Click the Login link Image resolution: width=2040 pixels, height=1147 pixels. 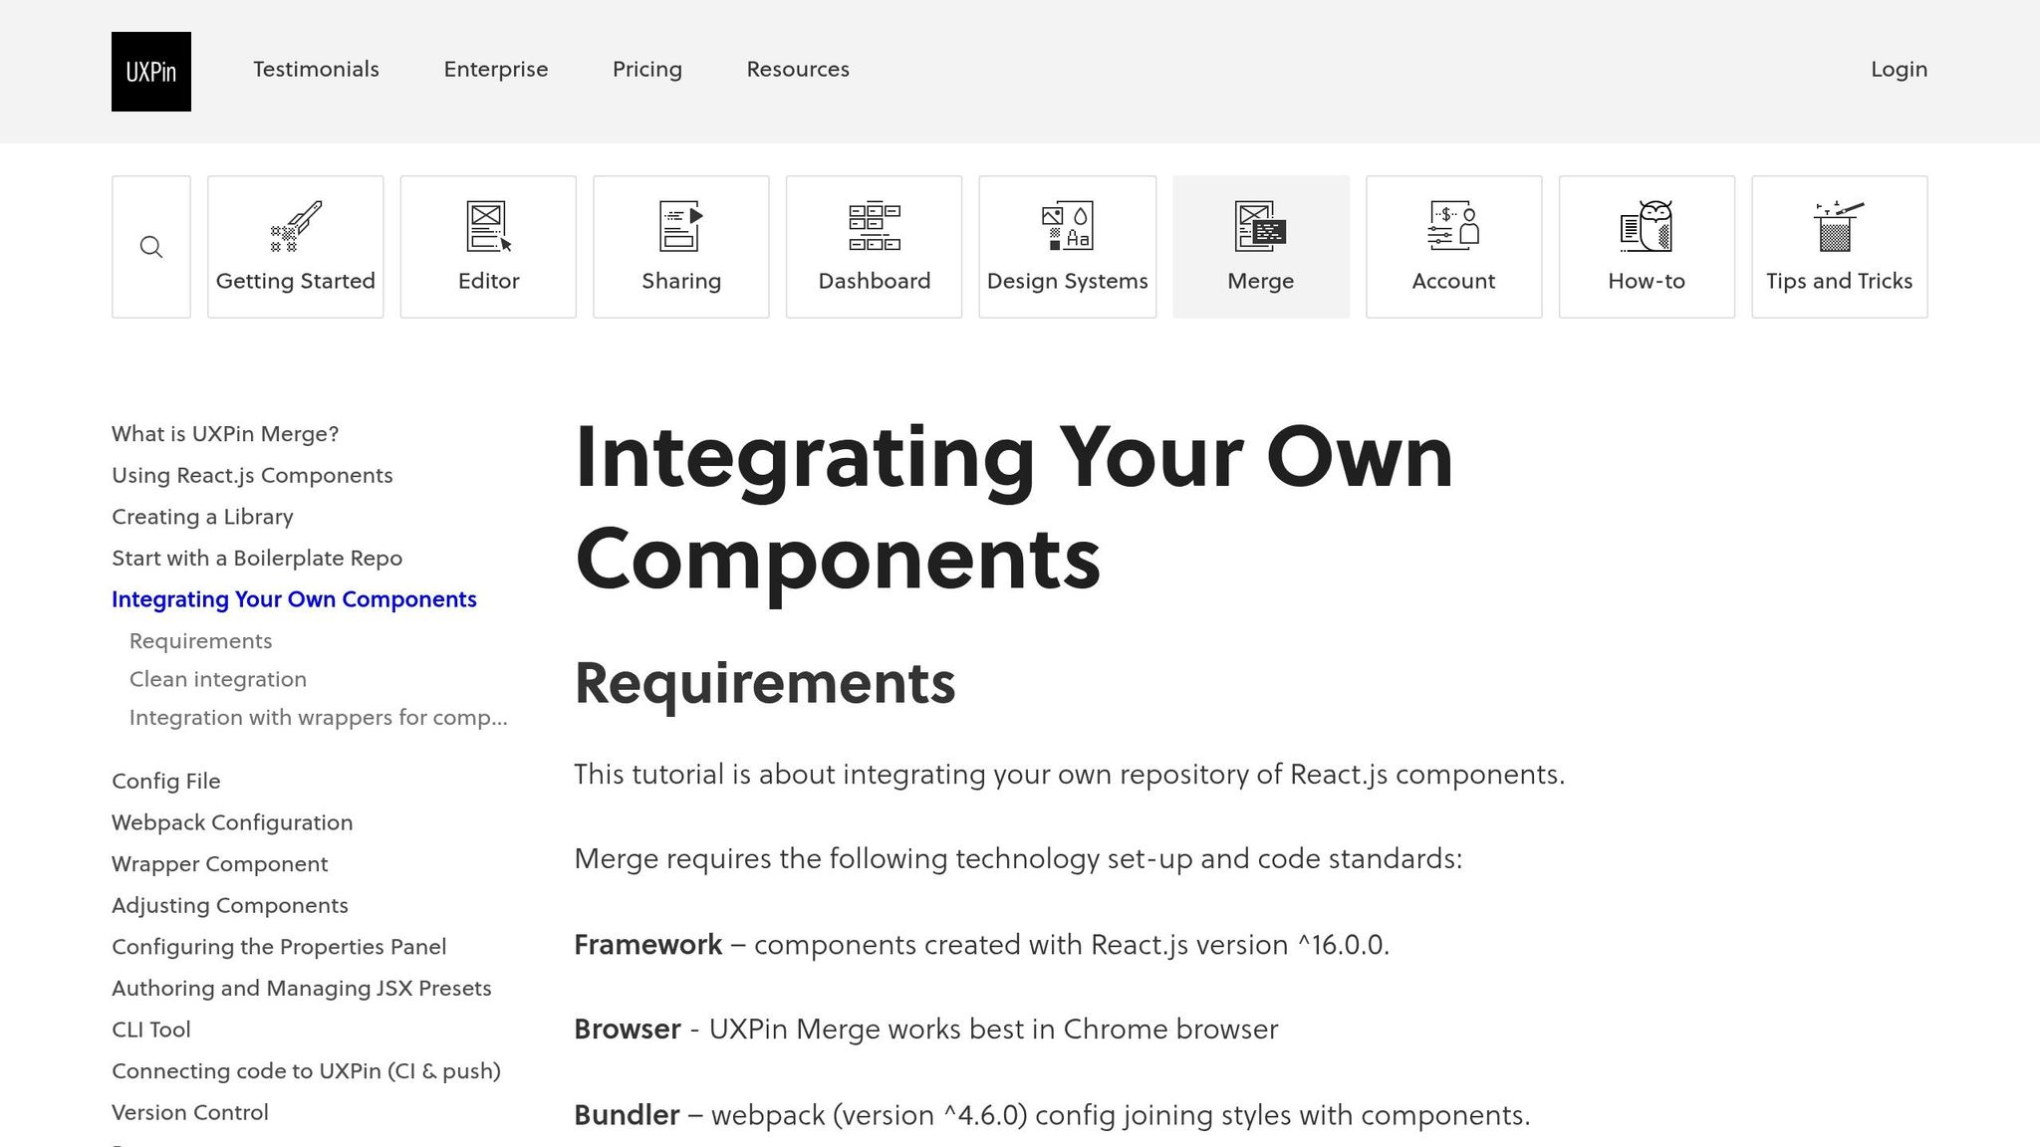click(x=1899, y=69)
